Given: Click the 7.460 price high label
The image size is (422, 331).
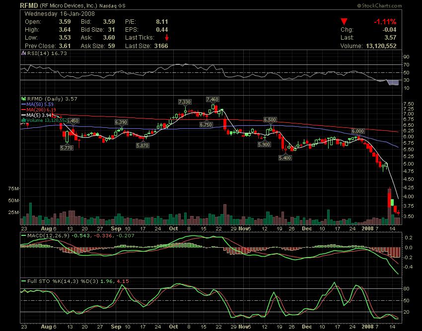Looking at the screenshot, I should 212,100.
